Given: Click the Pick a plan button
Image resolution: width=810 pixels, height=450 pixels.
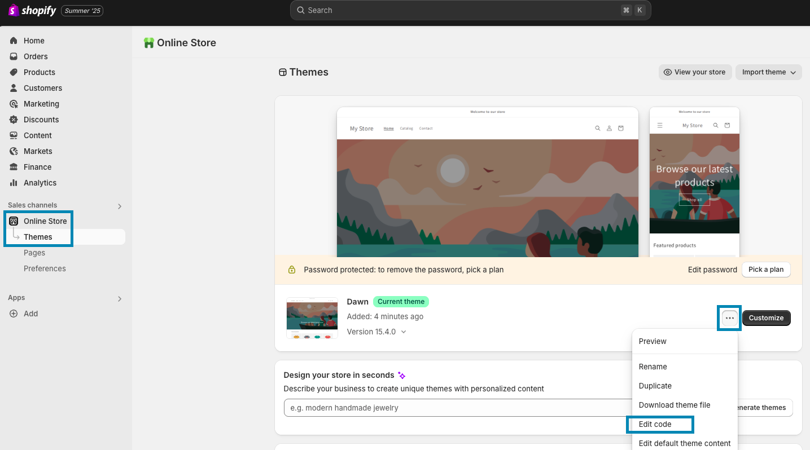Looking at the screenshot, I should pyautogui.click(x=765, y=270).
